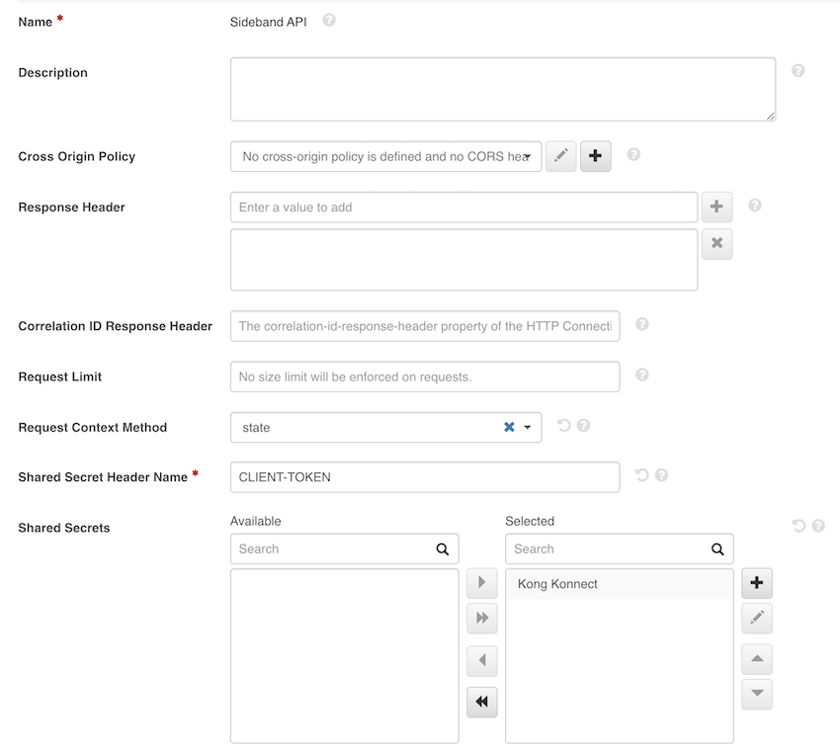Remove the Response Header entry with the X button
The height and width of the screenshot is (752, 840).
pos(716,243)
